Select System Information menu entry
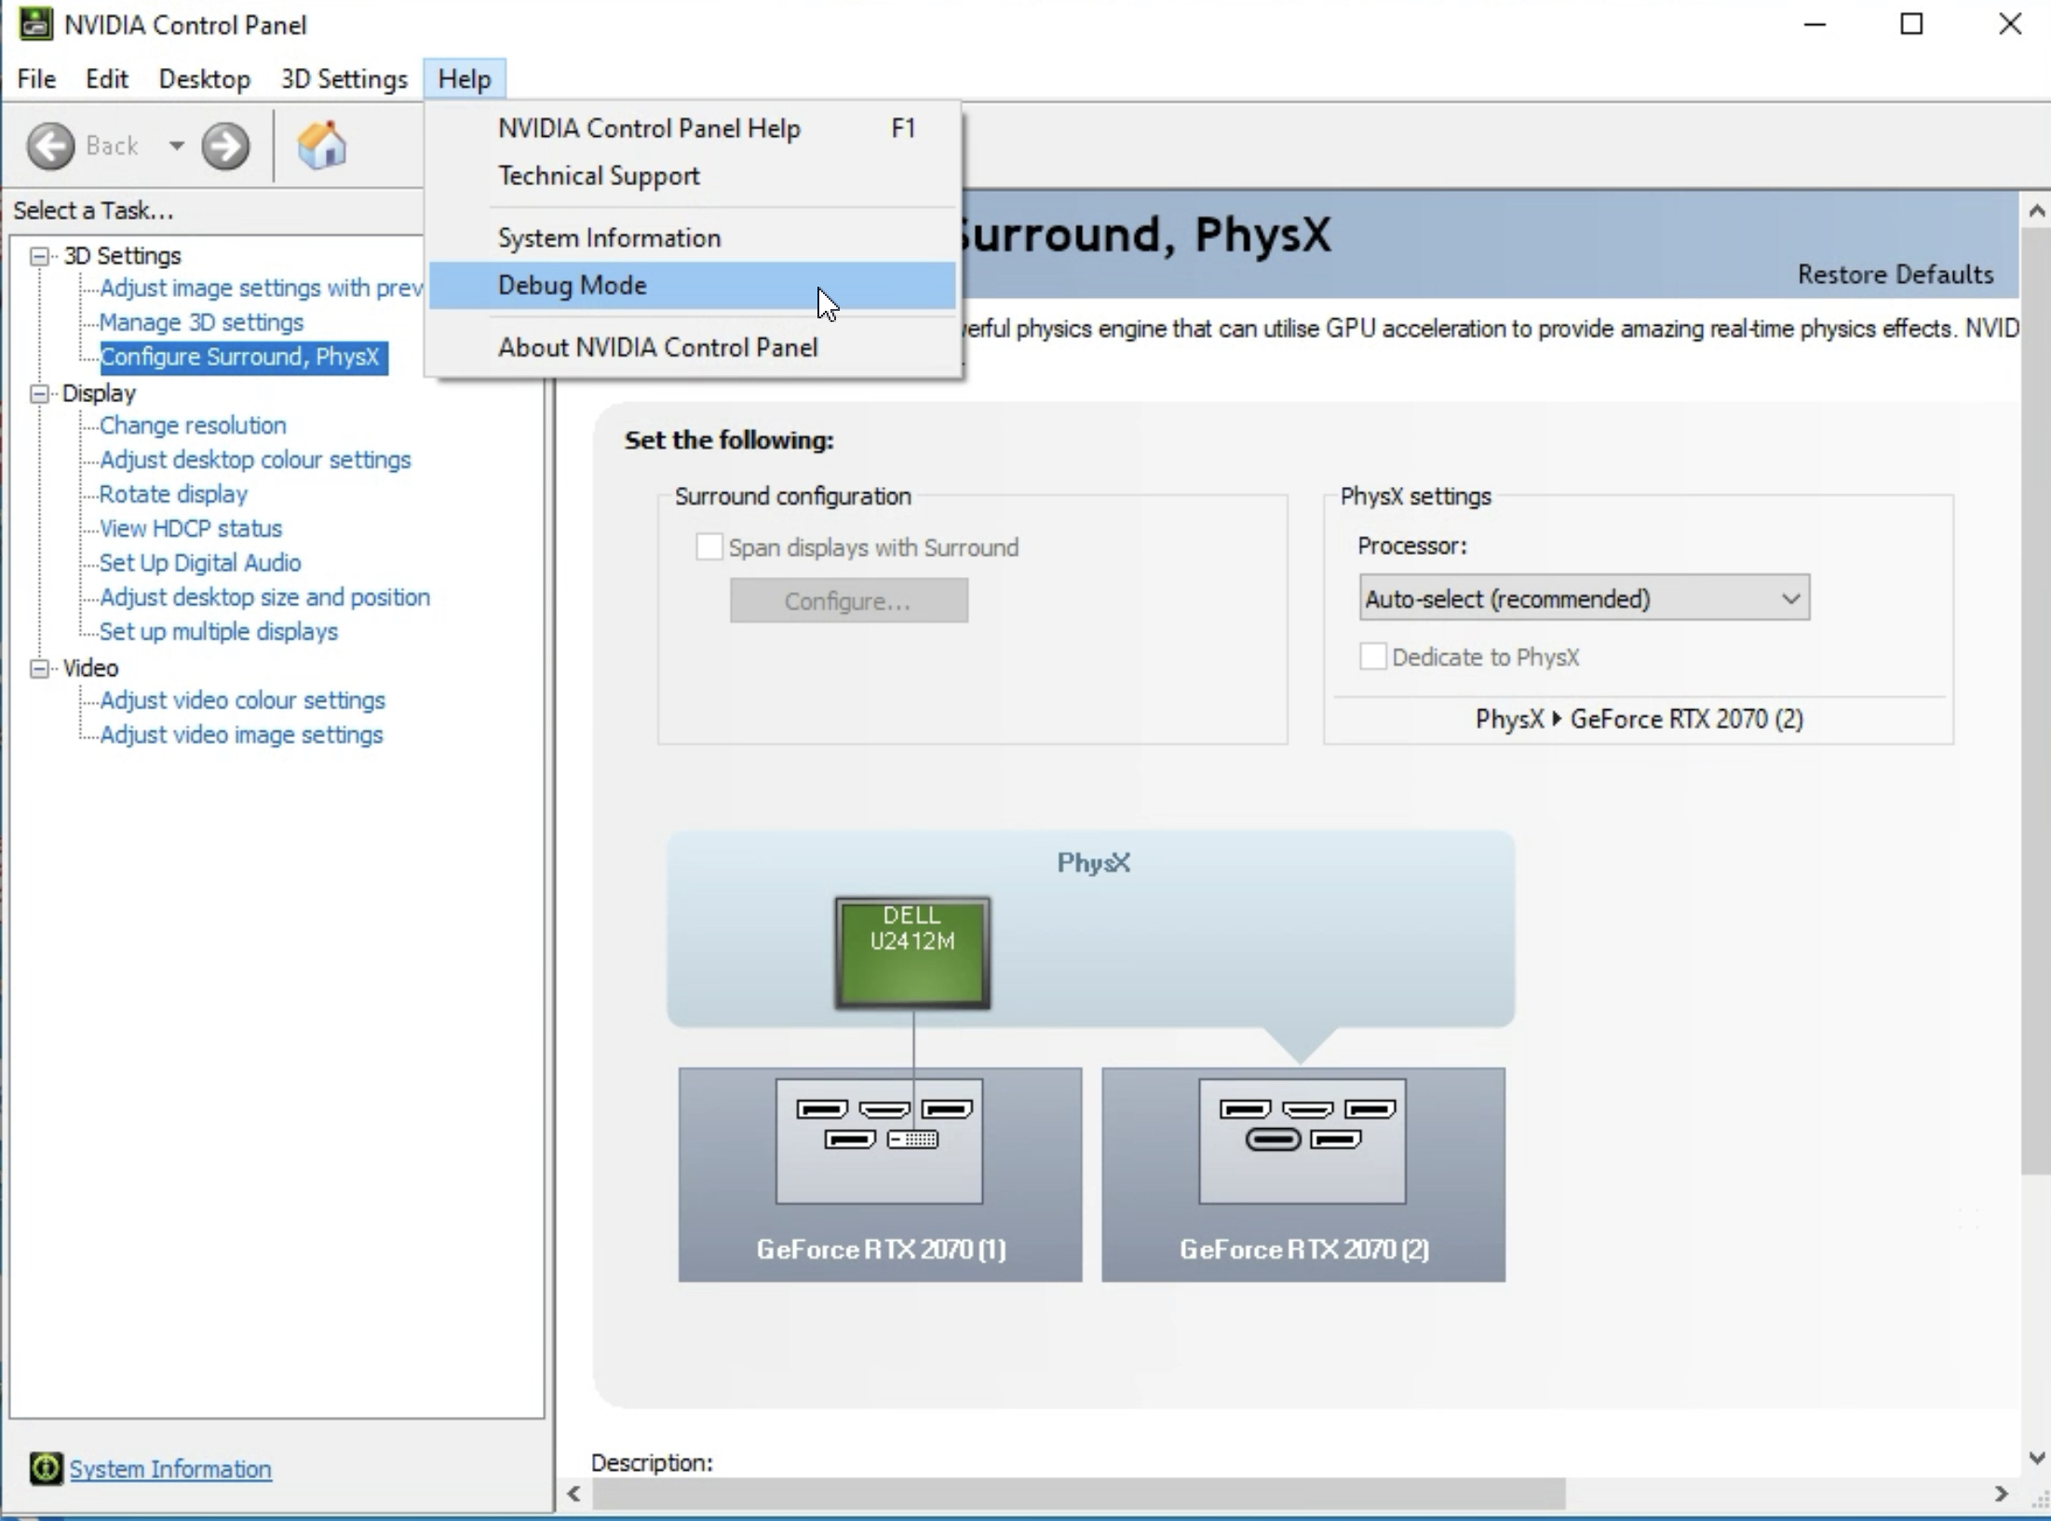The height and width of the screenshot is (1521, 2051). 609,238
